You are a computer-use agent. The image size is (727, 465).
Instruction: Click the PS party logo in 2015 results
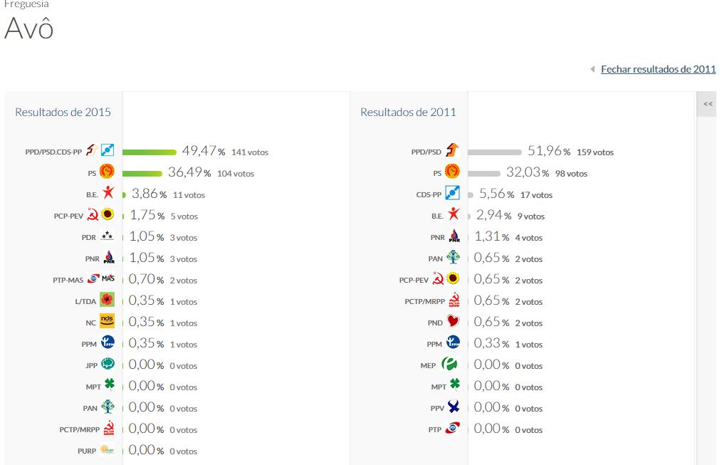click(107, 172)
